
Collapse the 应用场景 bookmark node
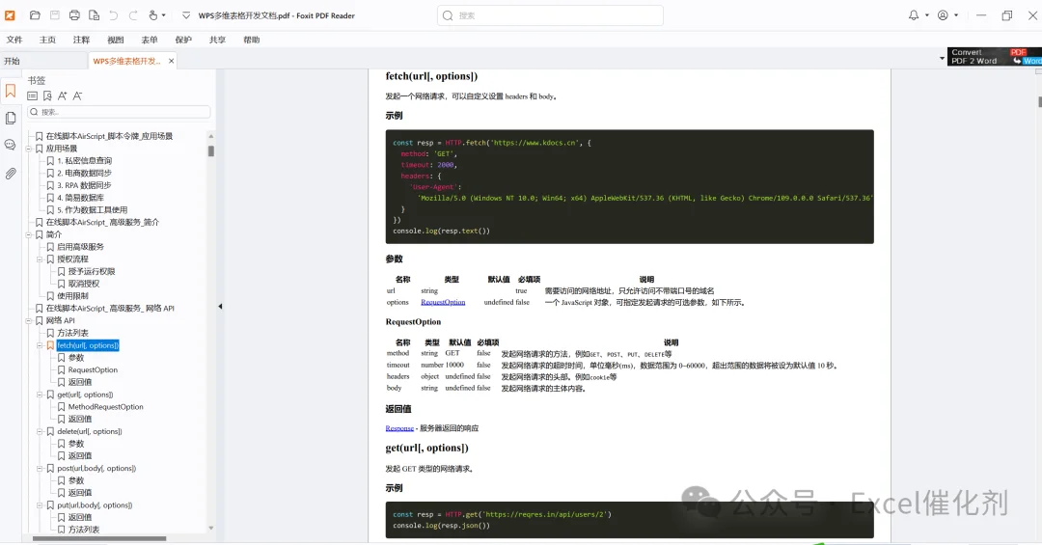tap(29, 149)
